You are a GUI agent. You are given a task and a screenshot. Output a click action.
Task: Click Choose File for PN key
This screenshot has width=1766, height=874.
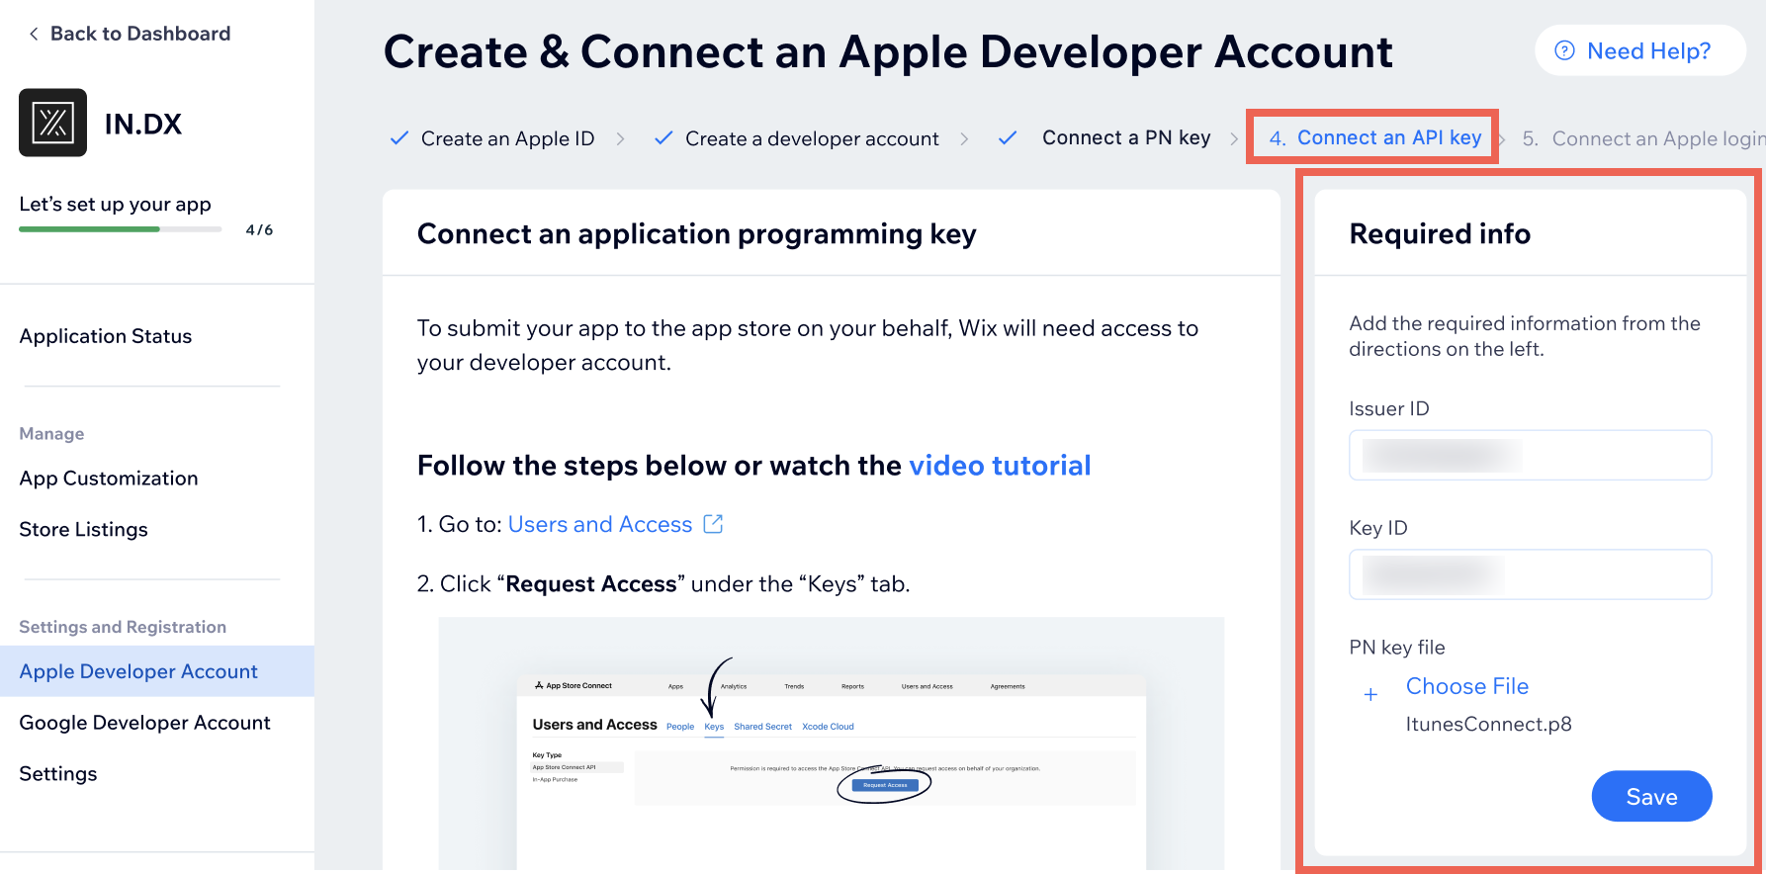(1467, 686)
